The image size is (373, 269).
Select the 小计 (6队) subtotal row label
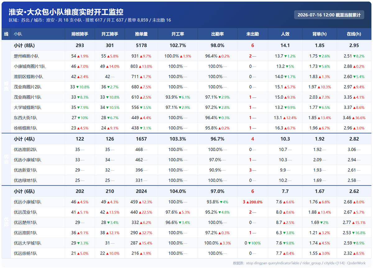click(x=25, y=191)
